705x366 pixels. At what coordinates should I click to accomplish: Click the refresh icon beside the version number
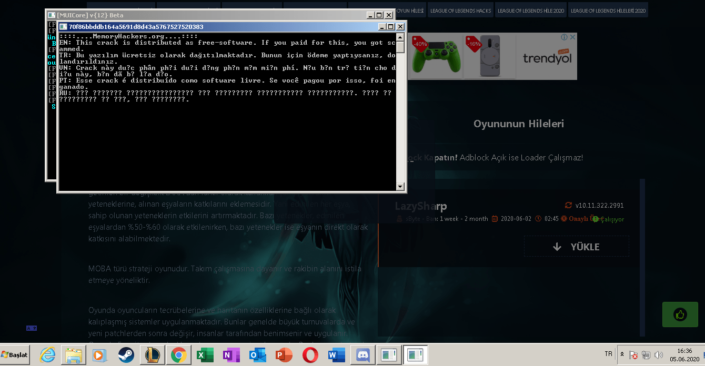tap(568, 205)
